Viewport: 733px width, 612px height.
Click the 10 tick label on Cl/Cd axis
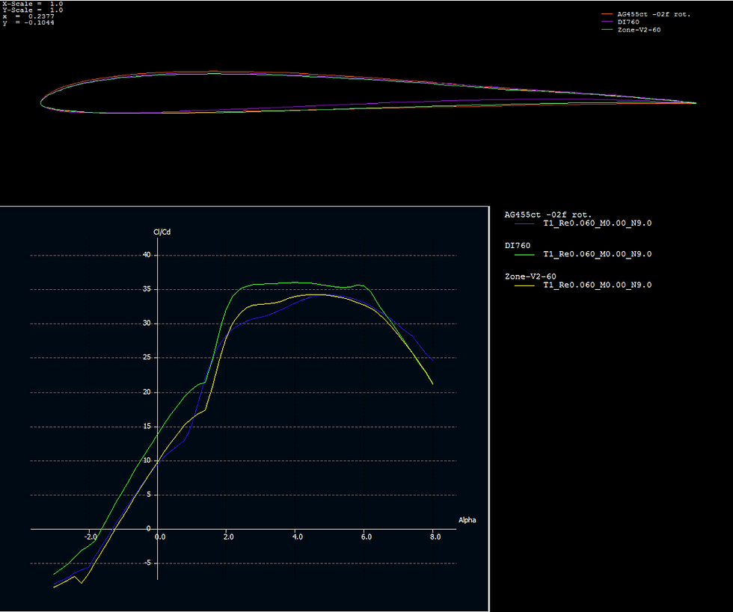point(147,460)
